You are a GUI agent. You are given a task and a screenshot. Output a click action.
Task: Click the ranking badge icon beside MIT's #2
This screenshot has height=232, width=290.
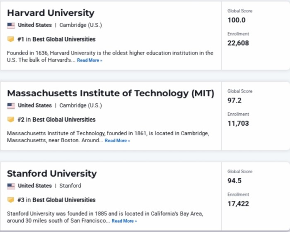[x=11, y=120]
